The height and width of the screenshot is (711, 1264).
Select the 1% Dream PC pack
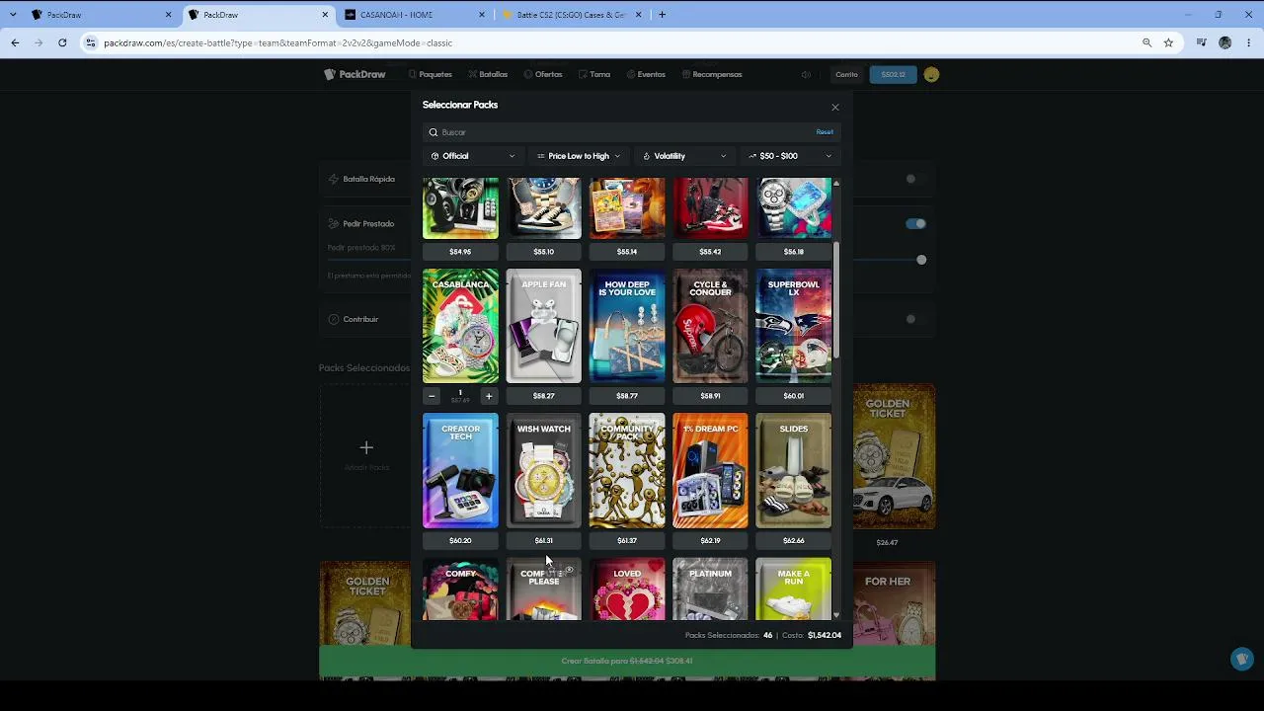pos(710,471)
